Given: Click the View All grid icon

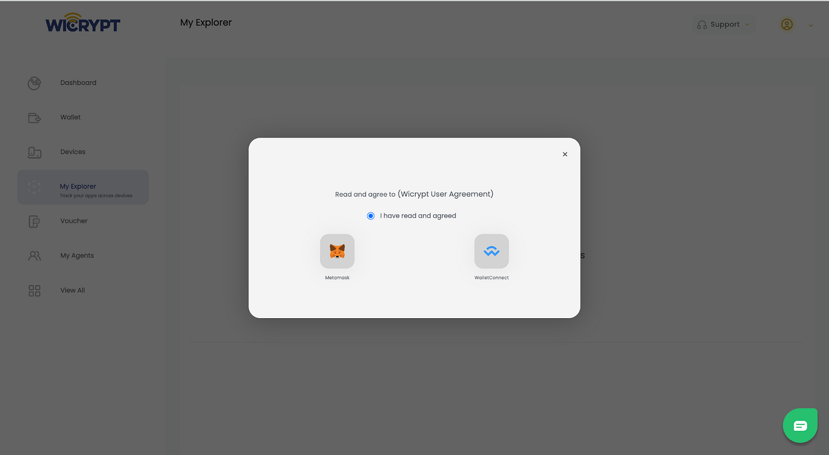Looking at the screenshot, I should [34, 290].
